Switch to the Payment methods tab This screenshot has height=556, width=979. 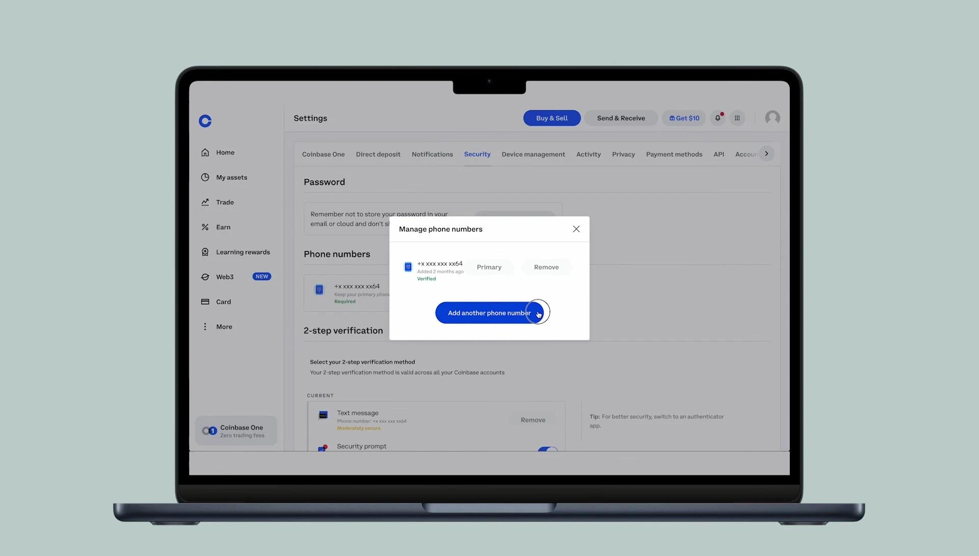[674, 155]
